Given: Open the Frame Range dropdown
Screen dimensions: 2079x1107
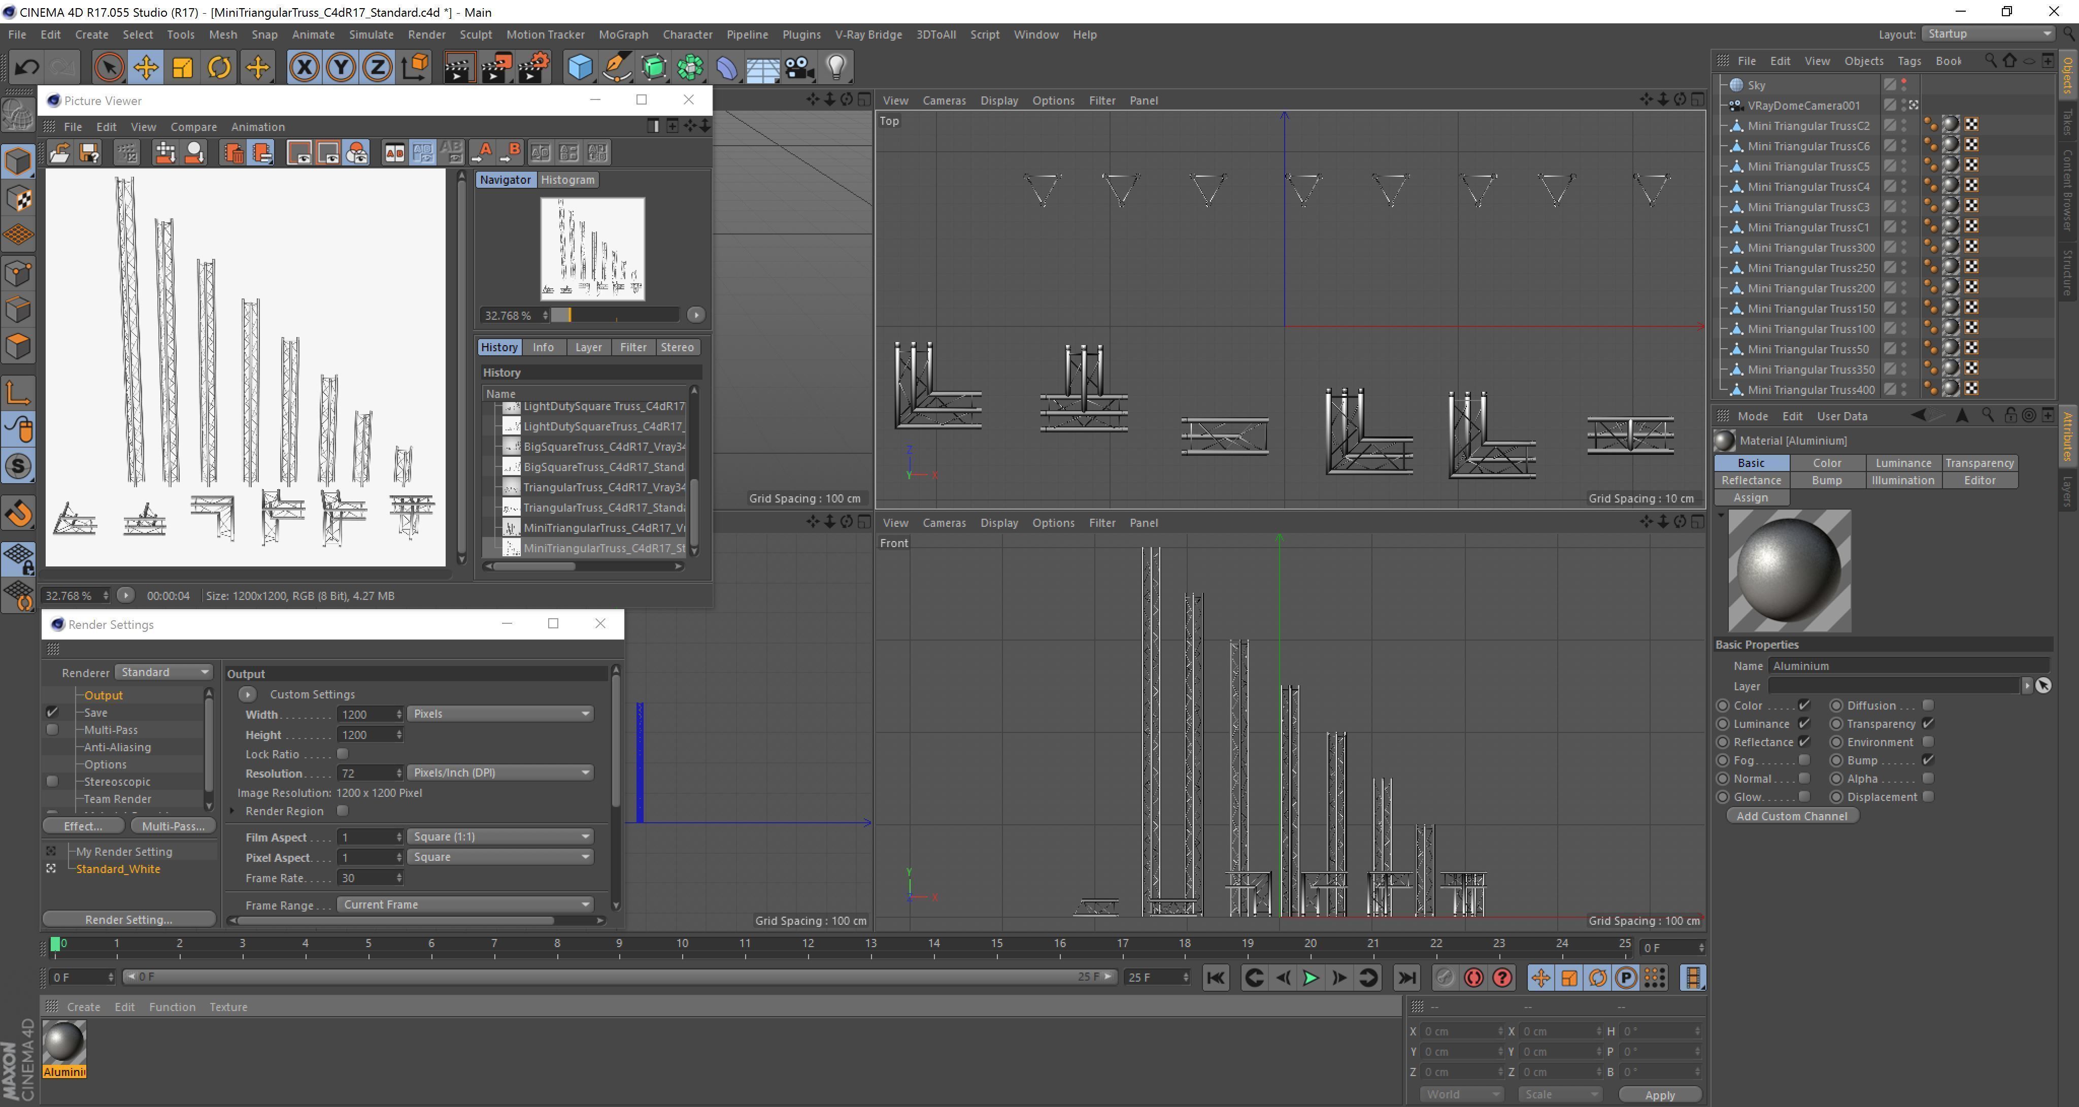Looking at the screenshot, I should point(464,904).
